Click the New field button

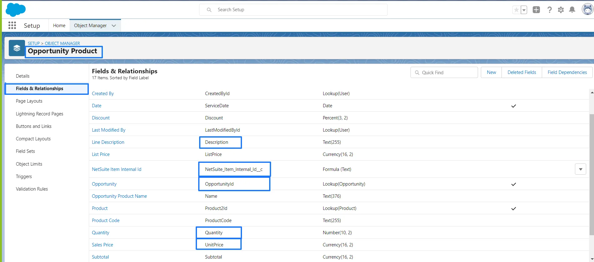pyautogui.click(x=491, y=72)
